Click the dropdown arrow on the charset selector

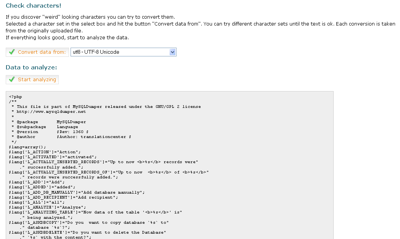pos(173,52)
